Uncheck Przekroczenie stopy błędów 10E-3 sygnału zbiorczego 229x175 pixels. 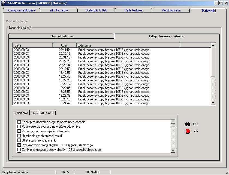pos(19,145)
